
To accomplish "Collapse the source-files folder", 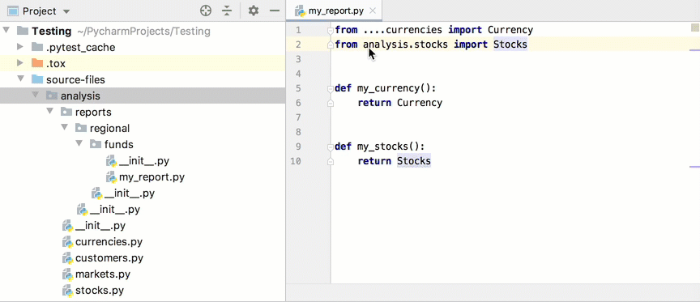I will pos(20,79).
